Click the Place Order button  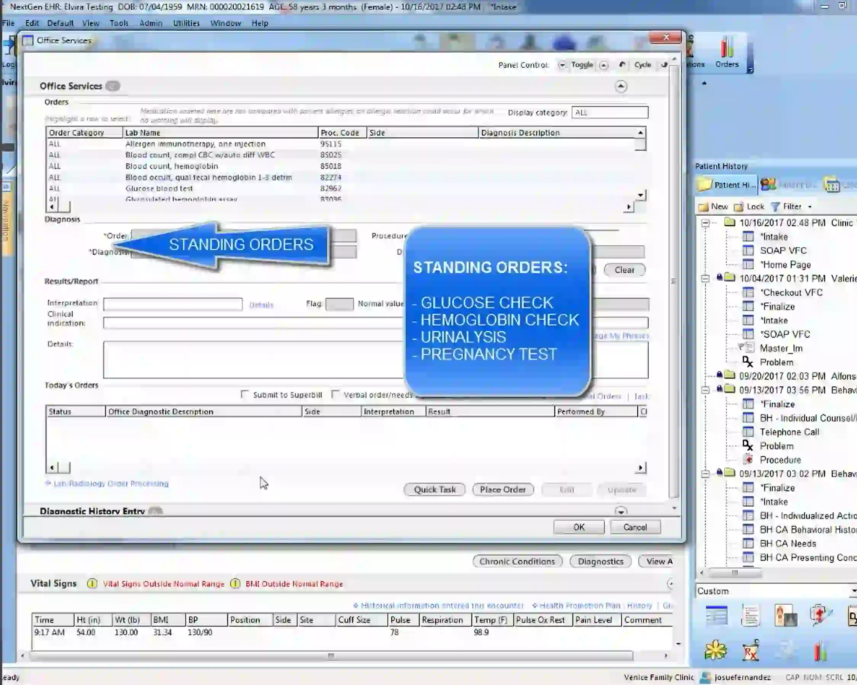503,489
